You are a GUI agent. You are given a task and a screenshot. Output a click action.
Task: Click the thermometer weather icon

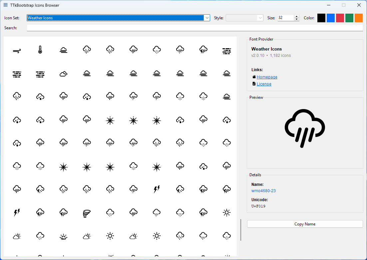(40, 51)
